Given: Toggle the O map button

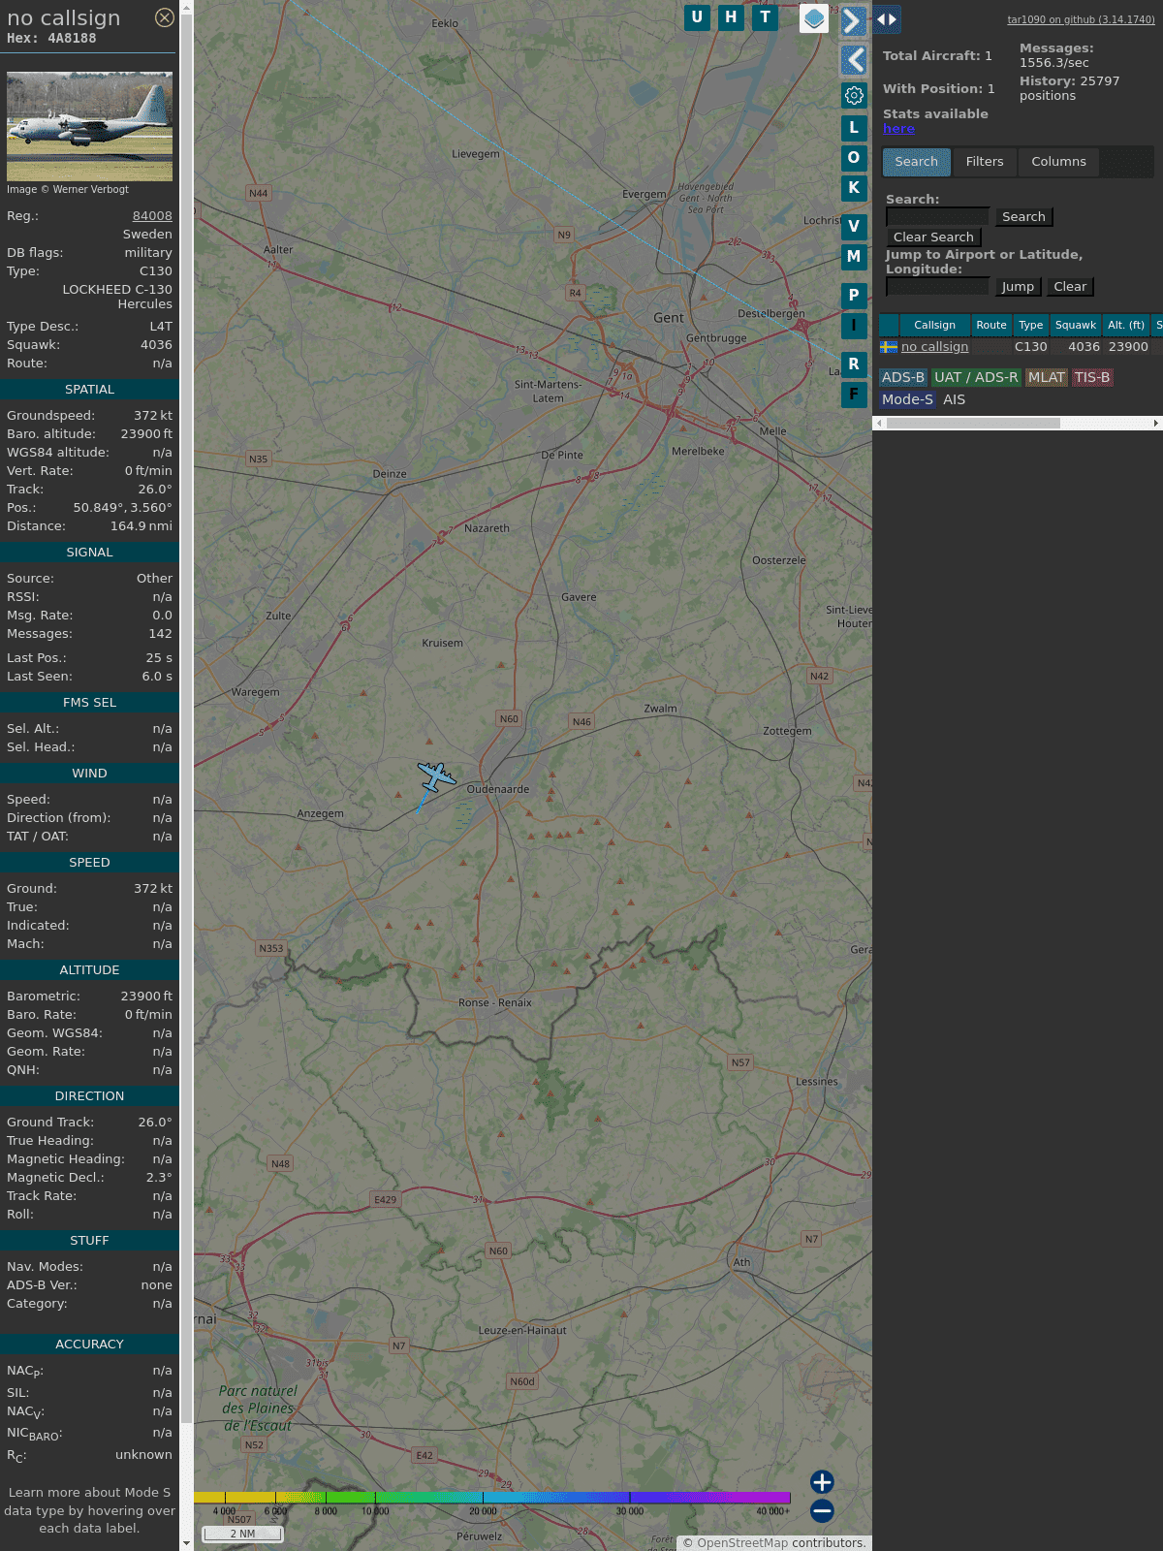Looking at the screenshot, I should (x=854, y=158).
